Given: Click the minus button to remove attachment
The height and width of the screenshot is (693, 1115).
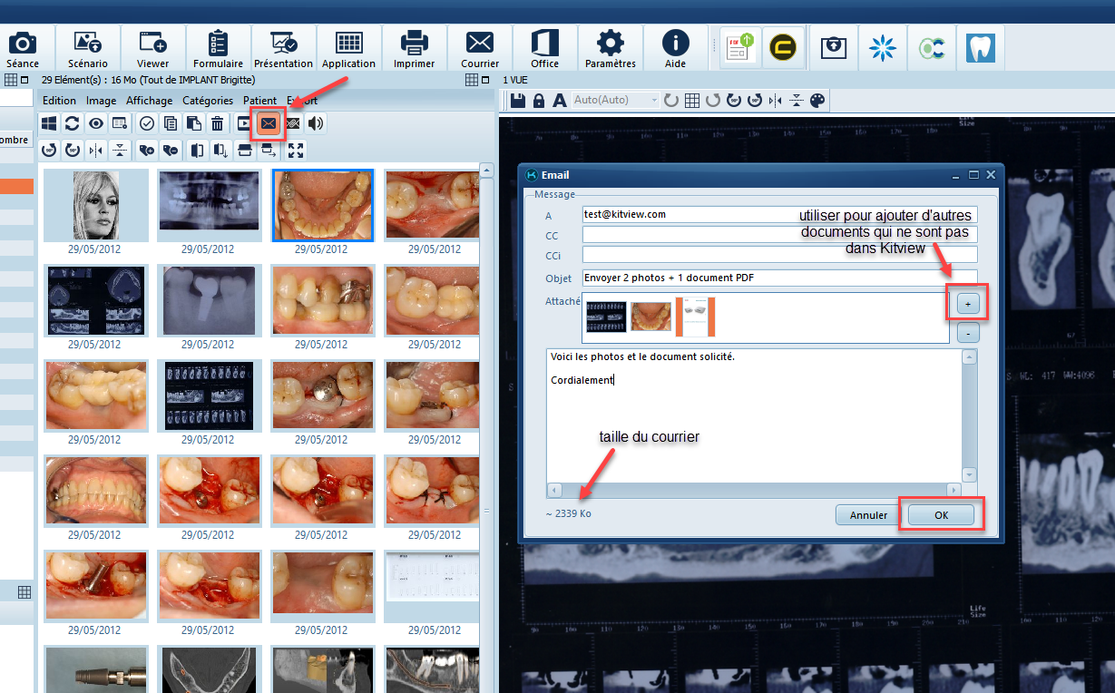Looking at the screenshot, I should coord(968,333).
